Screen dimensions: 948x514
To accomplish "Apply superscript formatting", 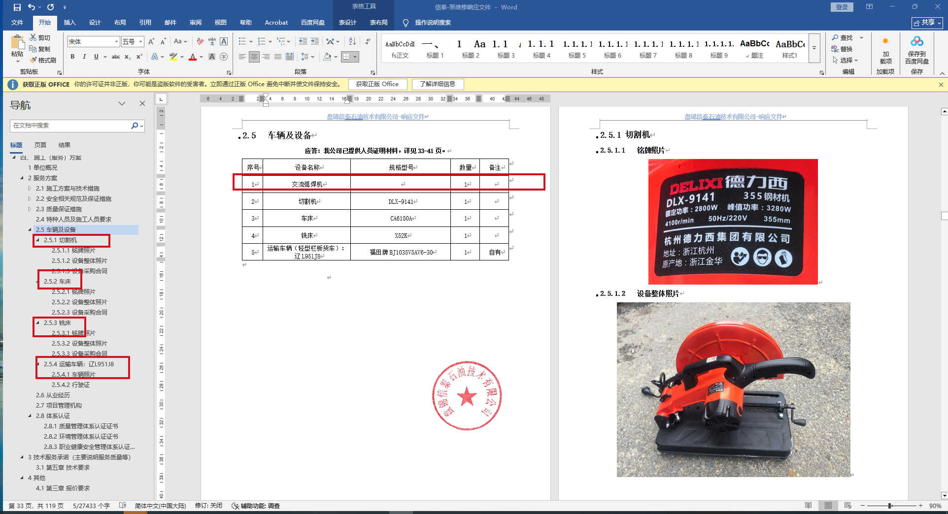I will pos(139,57).
